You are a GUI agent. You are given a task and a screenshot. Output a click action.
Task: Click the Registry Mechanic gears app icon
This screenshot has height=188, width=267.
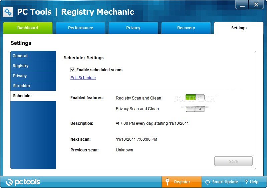tap(8, 12)
